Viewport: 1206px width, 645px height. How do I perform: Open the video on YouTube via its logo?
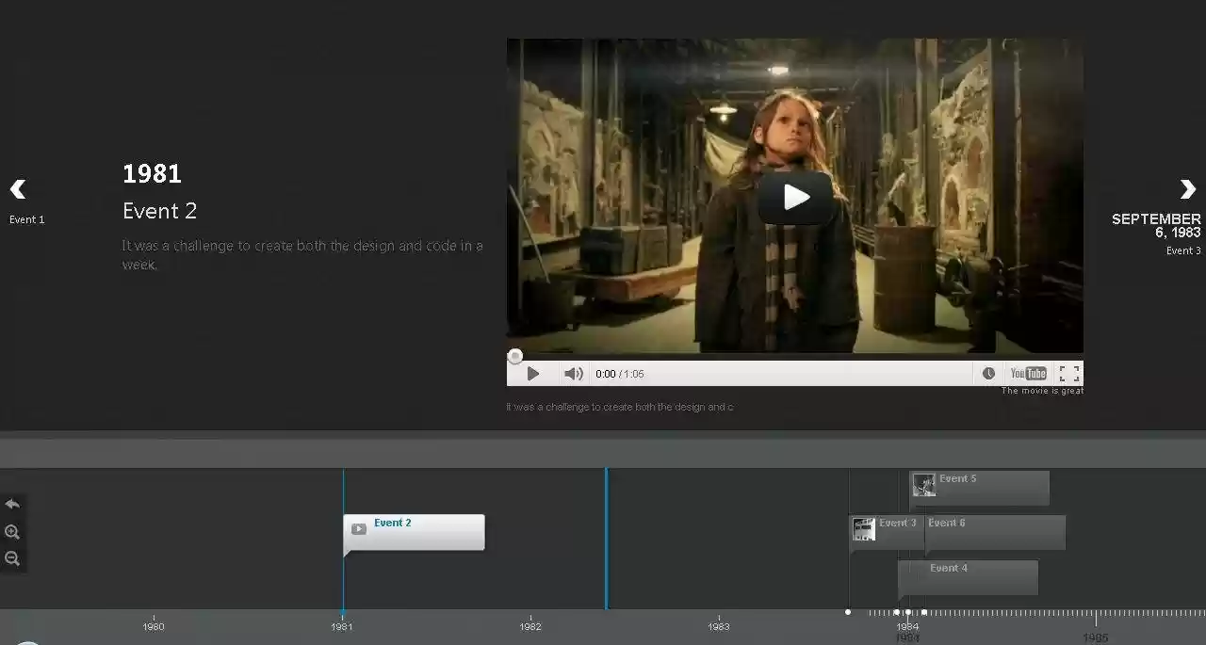1028,373
